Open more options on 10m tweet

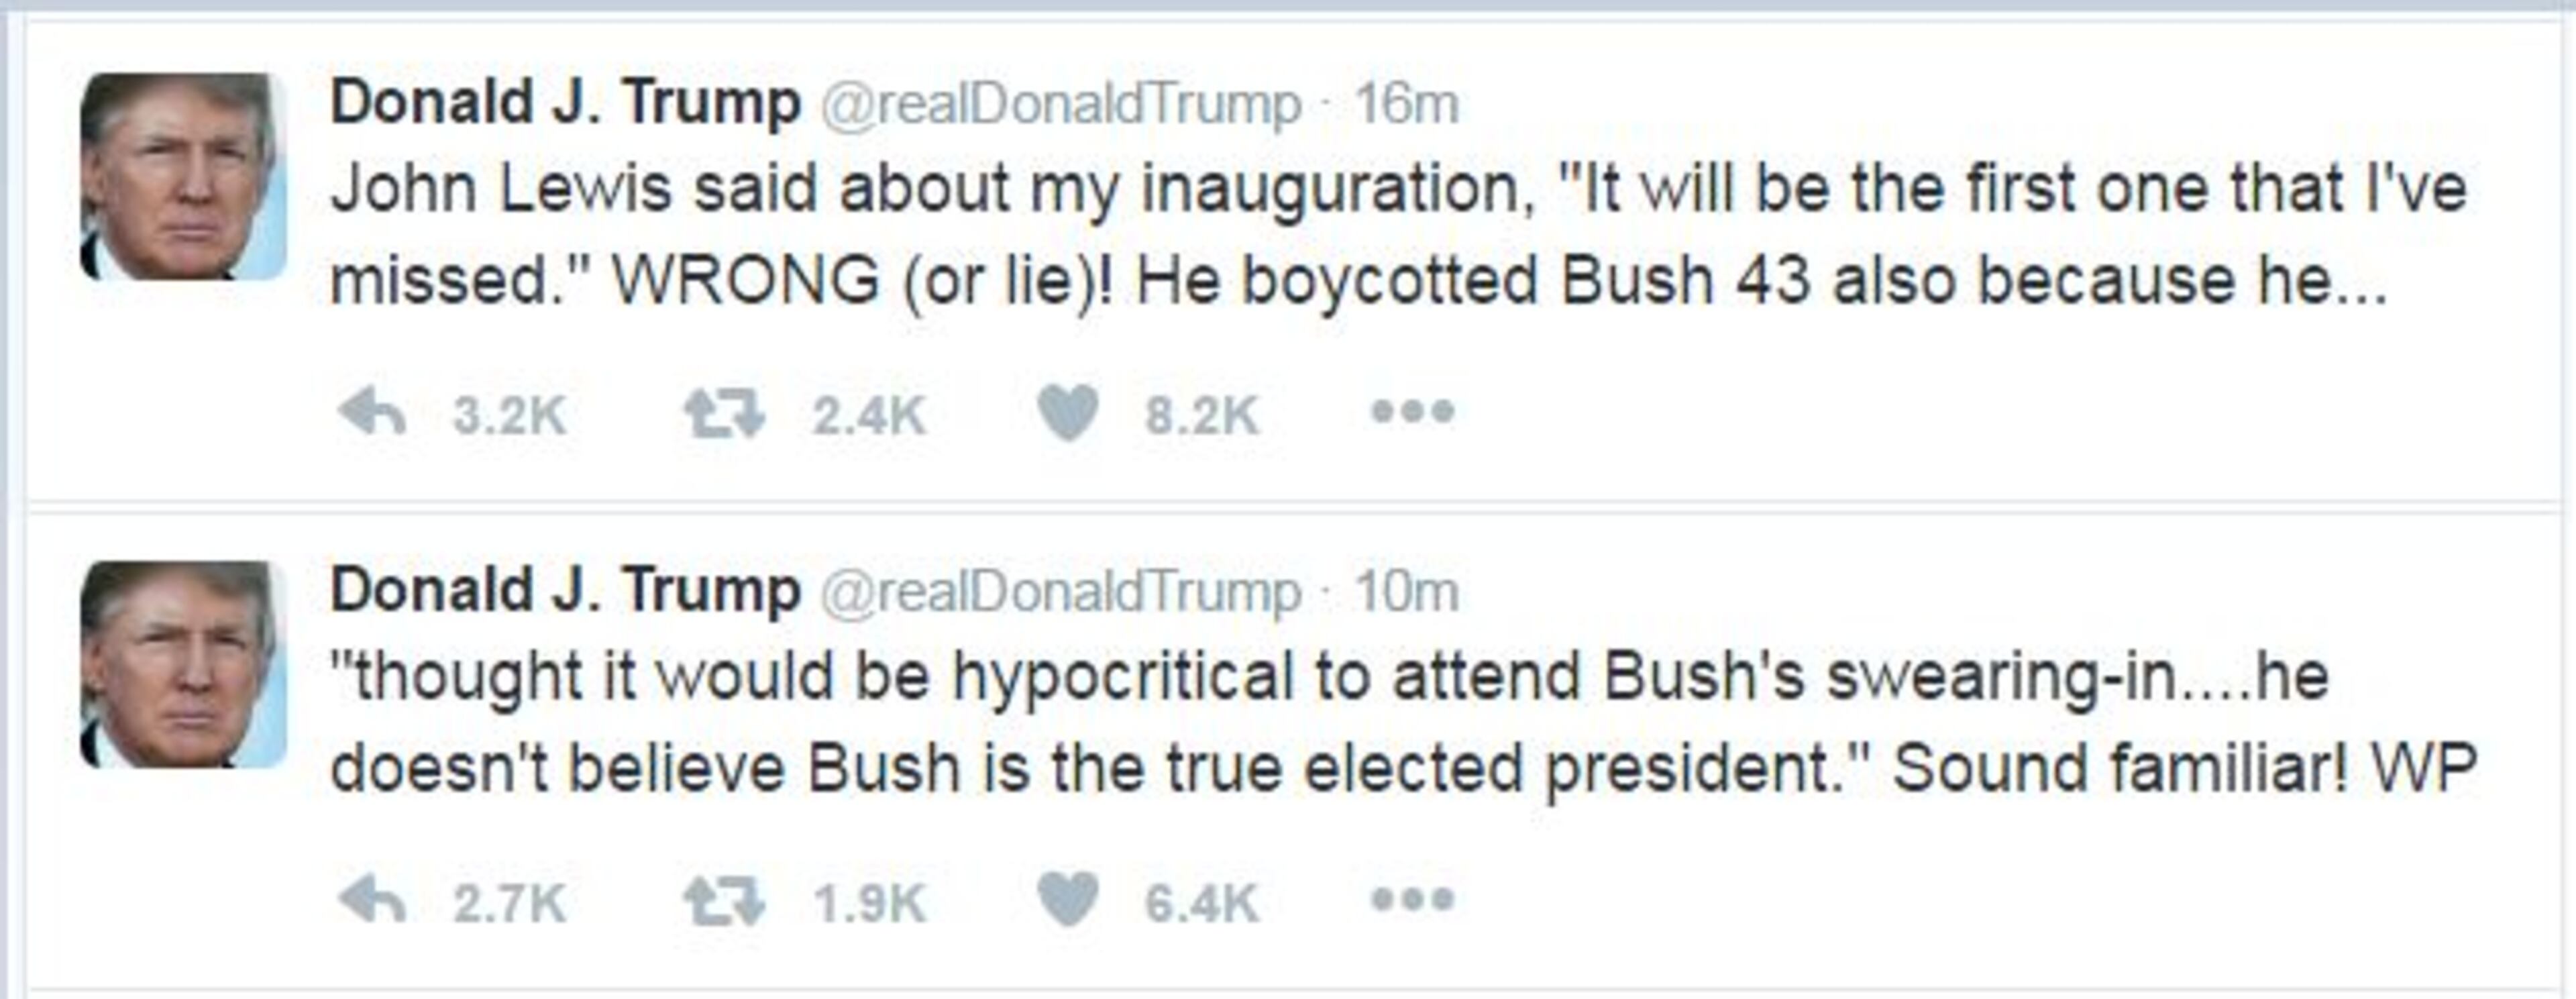click(x=1412, y=899)
